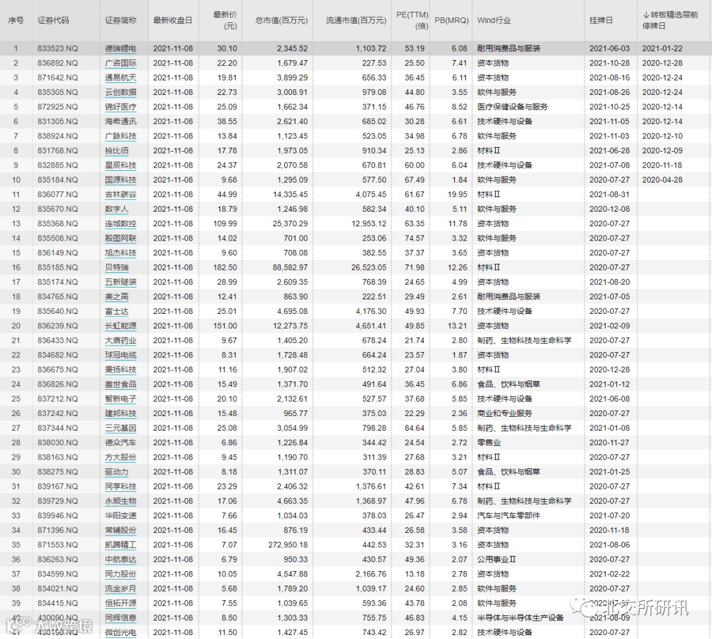The width and height of the screenshot is (712, 639).
Task: Select 汽车与汽车零部件 industry cell
Action: point(508,516)
